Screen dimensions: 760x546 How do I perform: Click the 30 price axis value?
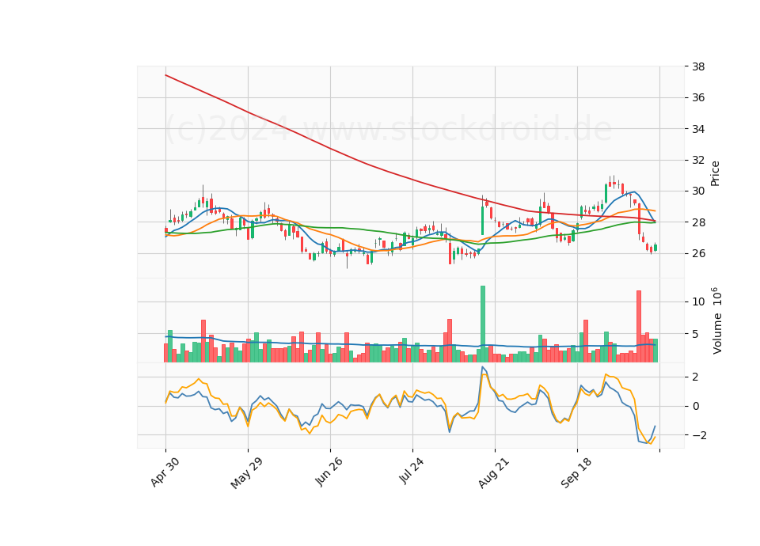[698, 191]
